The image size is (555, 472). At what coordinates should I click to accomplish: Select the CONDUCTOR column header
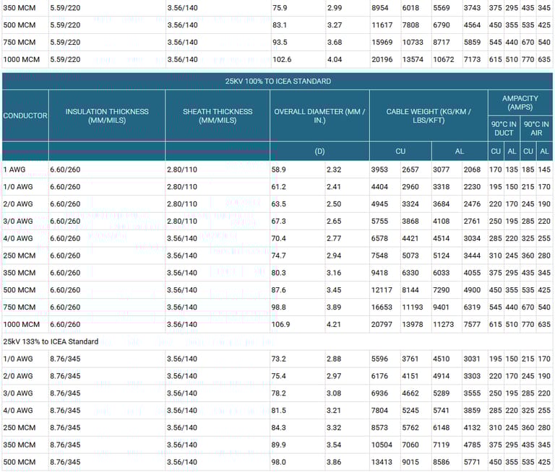(x=25, y=115)
